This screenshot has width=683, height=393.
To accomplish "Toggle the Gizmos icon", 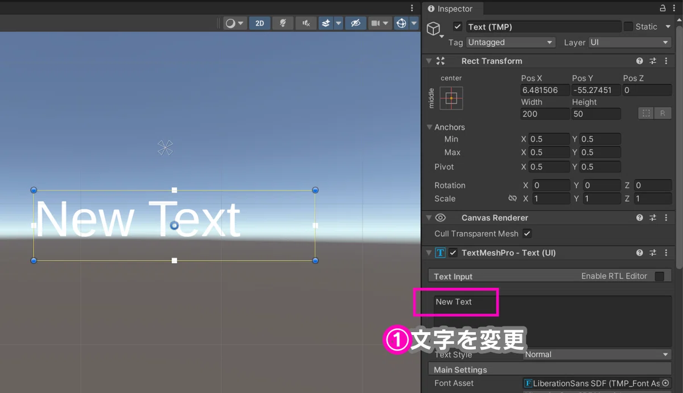I will tap(401, 23).
